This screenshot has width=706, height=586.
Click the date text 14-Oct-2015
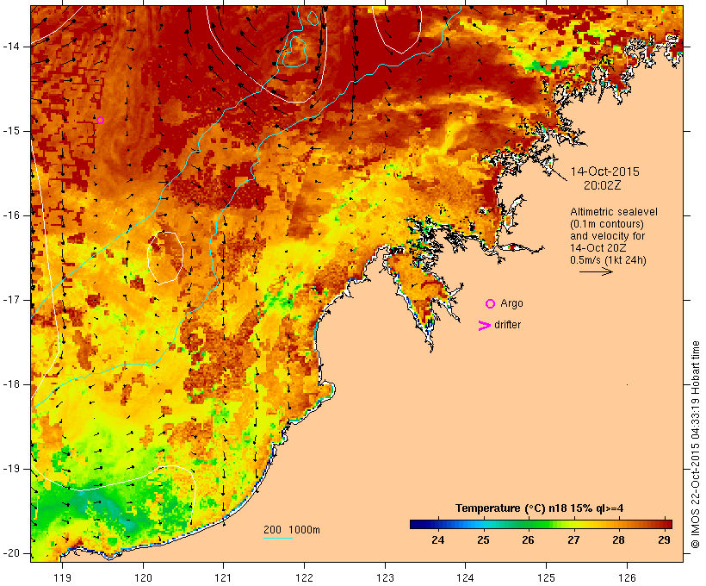click(604, 171)
